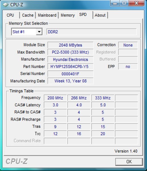Click the DDR2 memory type field

pyautogui.click(x=91, y=32)
